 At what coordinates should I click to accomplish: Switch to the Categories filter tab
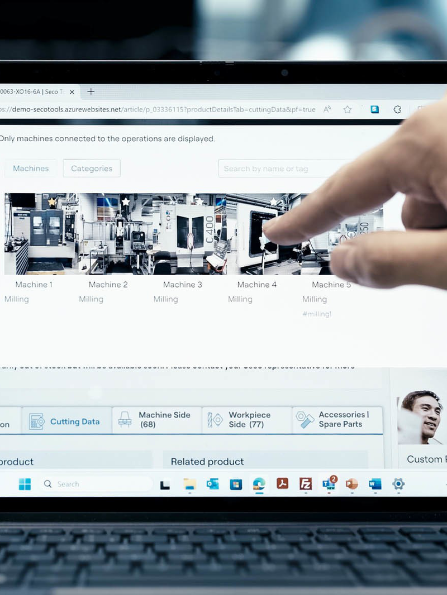click(x=92, y=169)
